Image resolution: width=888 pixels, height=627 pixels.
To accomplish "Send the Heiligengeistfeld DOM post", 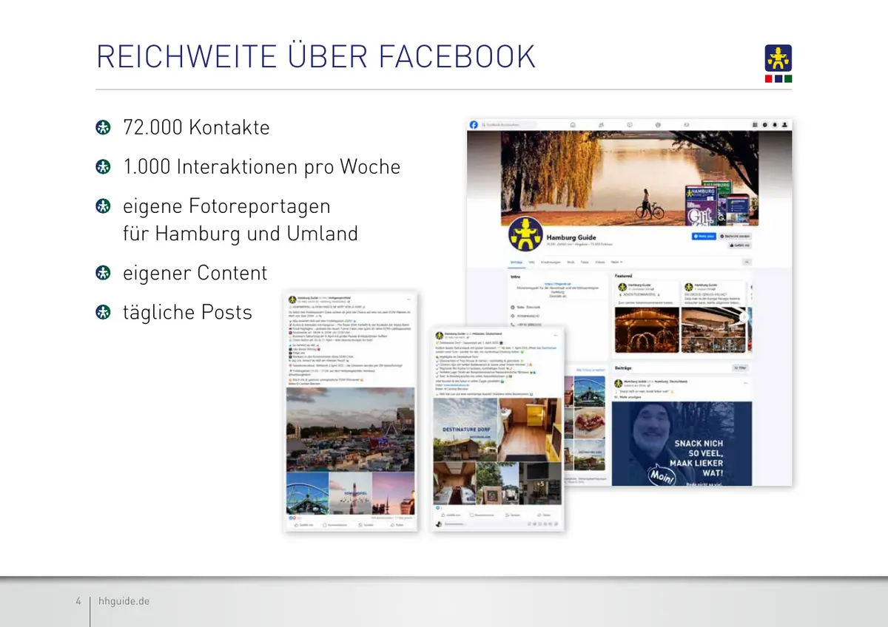I will pyautogui.click(x=366, y=525).
